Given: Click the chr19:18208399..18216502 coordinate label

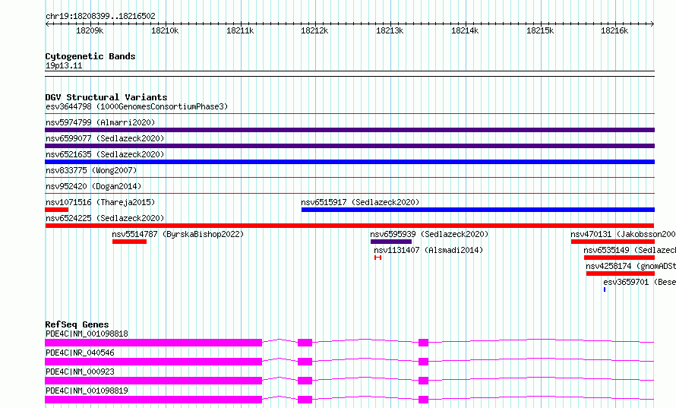Looking at the screenshot, I should point(100,16).
